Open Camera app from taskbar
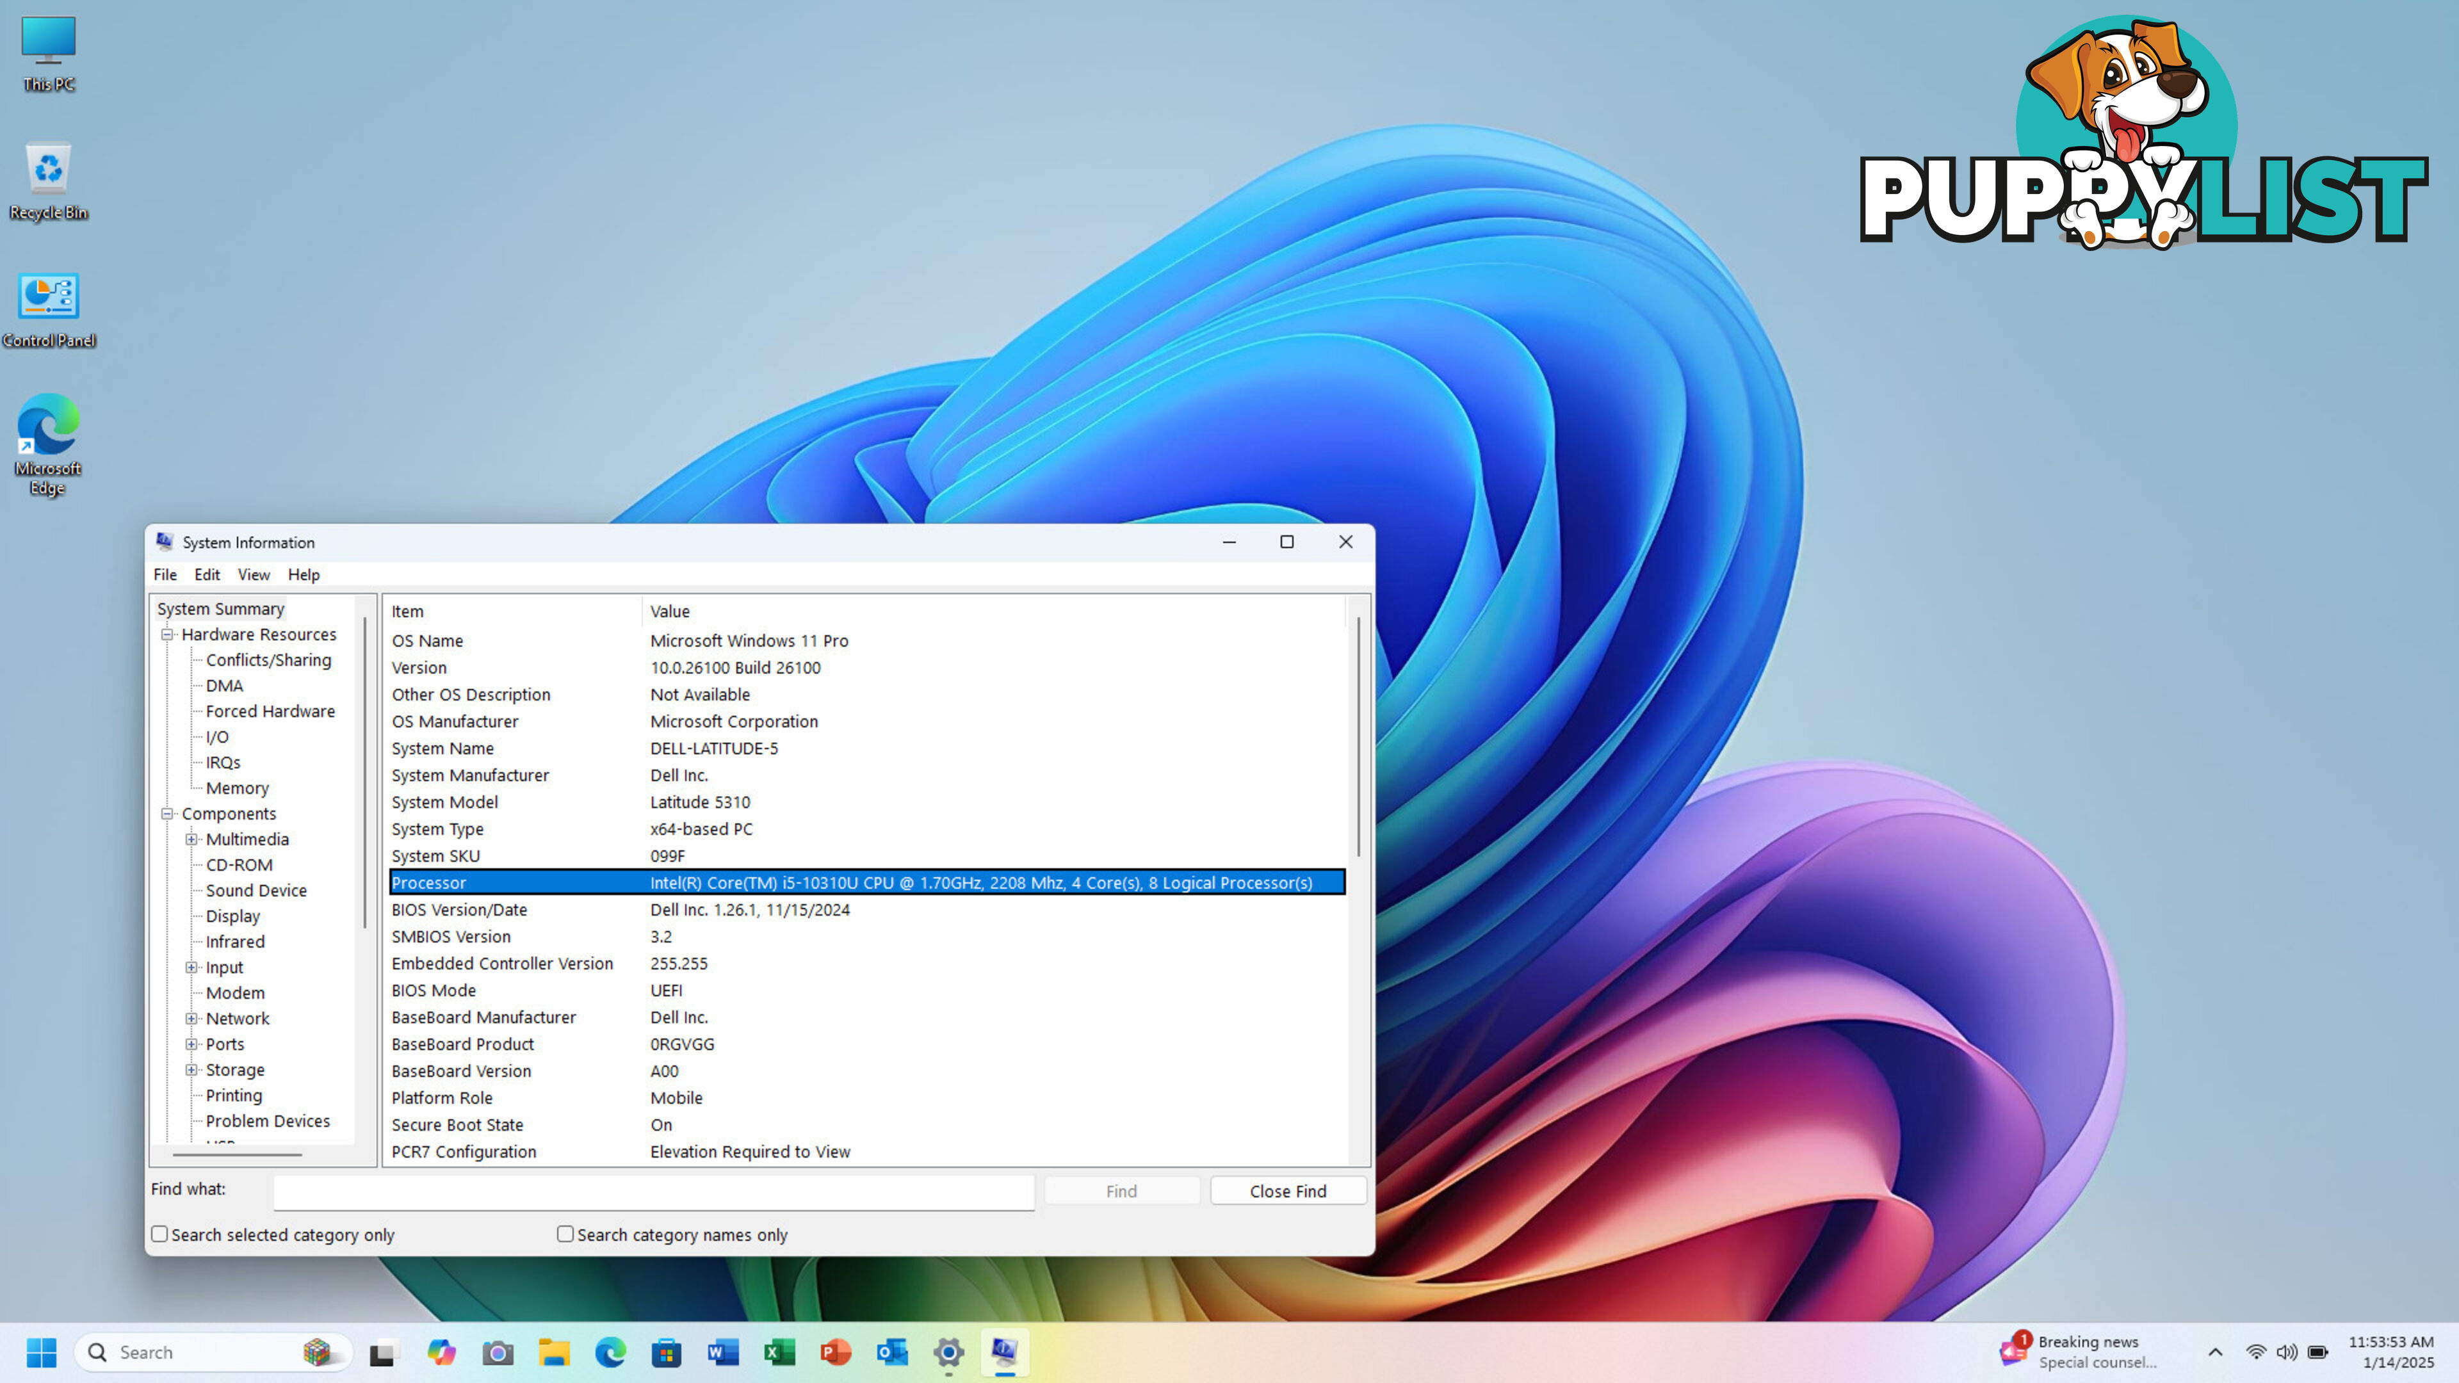This screenshot has height=1383, width=2459. tap(498, 1352)
